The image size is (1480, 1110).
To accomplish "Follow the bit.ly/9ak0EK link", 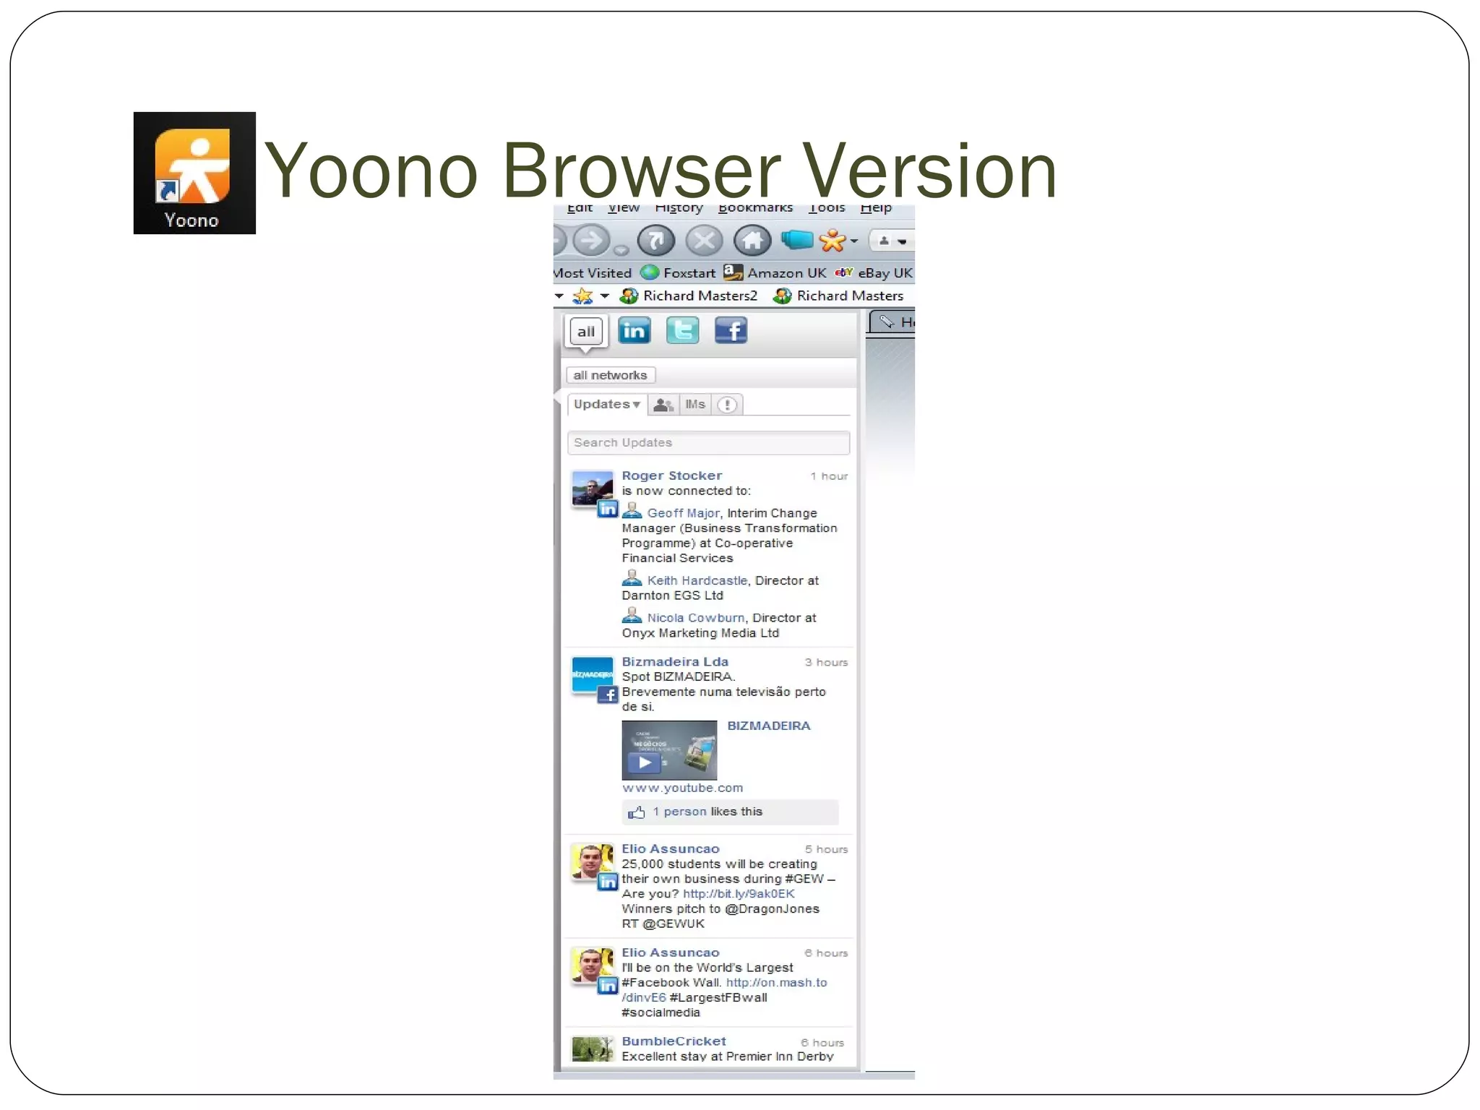I will tap(739, 894).
